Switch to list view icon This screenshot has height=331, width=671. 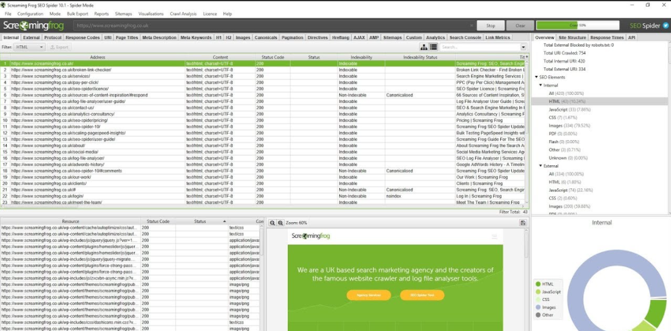click(x=433, y=47)
